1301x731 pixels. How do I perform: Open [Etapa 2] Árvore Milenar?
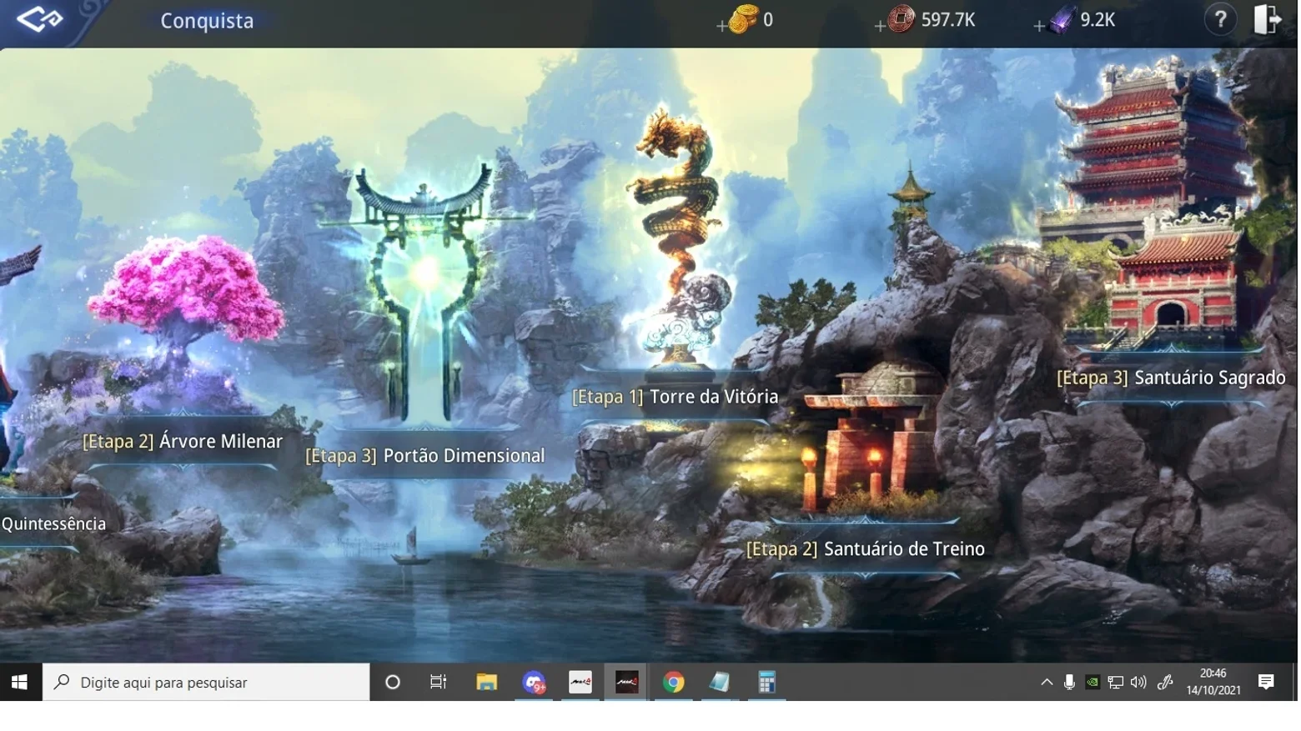[x=183, y=441]
